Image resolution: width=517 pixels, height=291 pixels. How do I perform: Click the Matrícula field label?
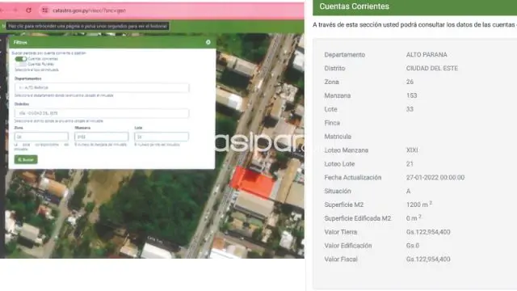click(338, 137)
